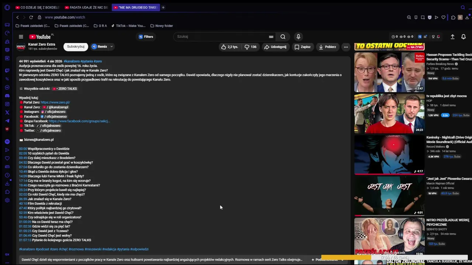
Task: Open the Nowy folder bookmarks folder
Action: click(x=162, y=26)
